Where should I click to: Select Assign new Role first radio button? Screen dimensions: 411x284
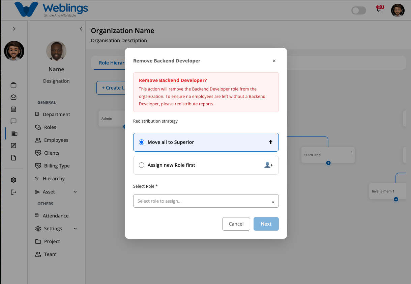click(142, 165)
